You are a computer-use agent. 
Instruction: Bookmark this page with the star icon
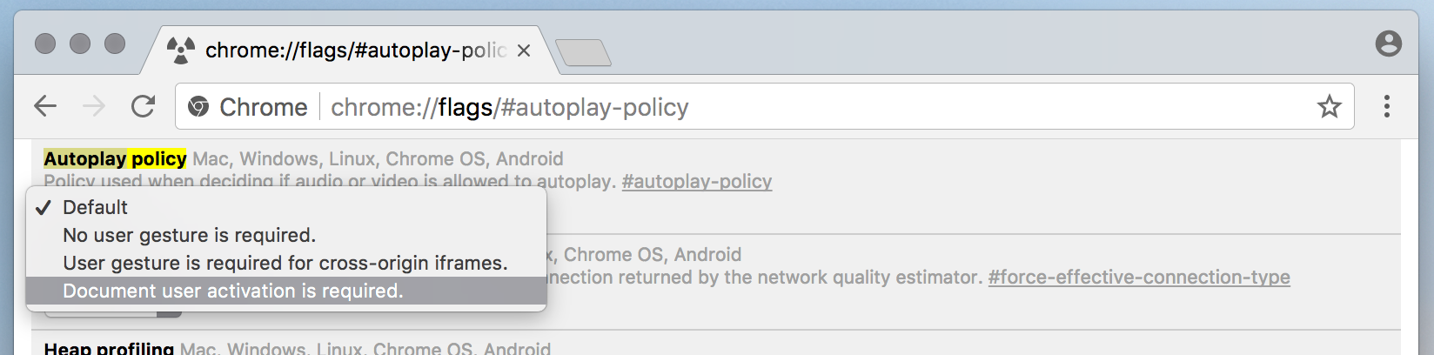(x=1329, y=107)
